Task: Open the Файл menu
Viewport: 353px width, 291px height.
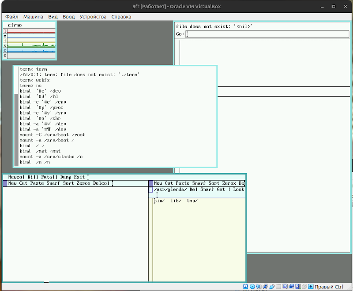Action: [x=12, y=17]
